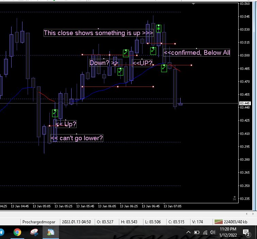Screen dimensions: 257x239
Task: Click the latest small candle at 83.445
Action: (x=180, y=104)
